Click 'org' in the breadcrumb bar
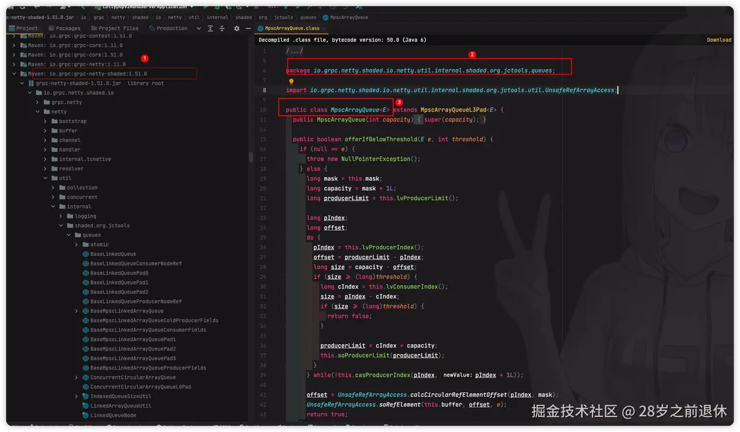 pyautogui.click(x=263, y=17)
